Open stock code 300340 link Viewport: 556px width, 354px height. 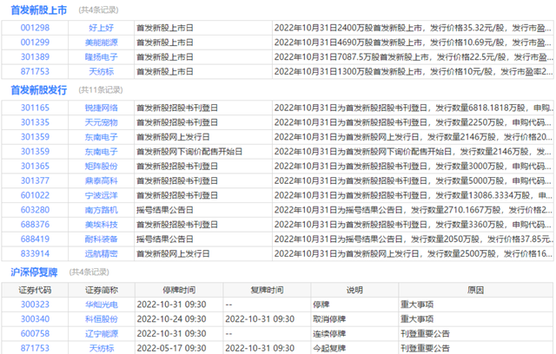click(35, 318)
